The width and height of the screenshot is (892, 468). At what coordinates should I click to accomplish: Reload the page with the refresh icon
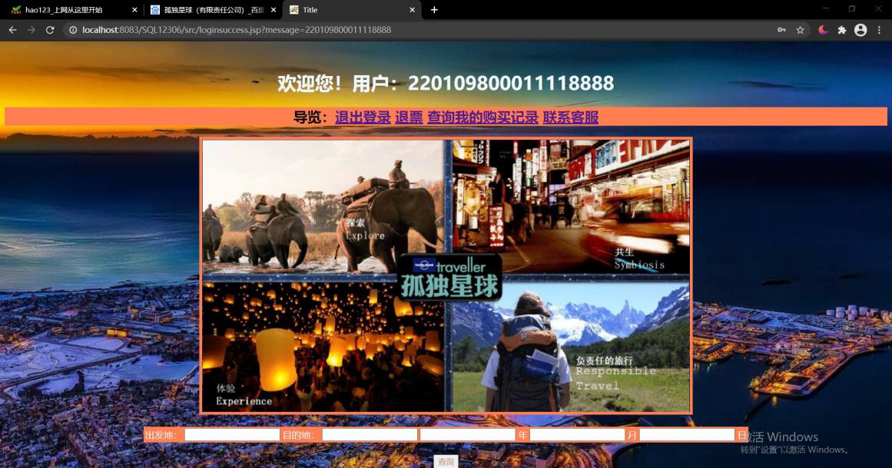[x=50, y=30]
